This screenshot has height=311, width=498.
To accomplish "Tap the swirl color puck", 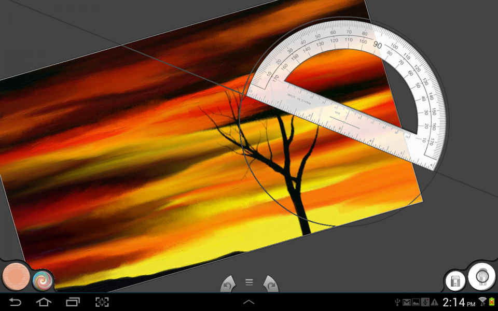I will (43, 281).
